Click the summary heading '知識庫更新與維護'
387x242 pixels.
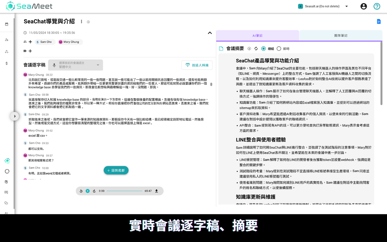pyautogui.click(x=256, y=197)
